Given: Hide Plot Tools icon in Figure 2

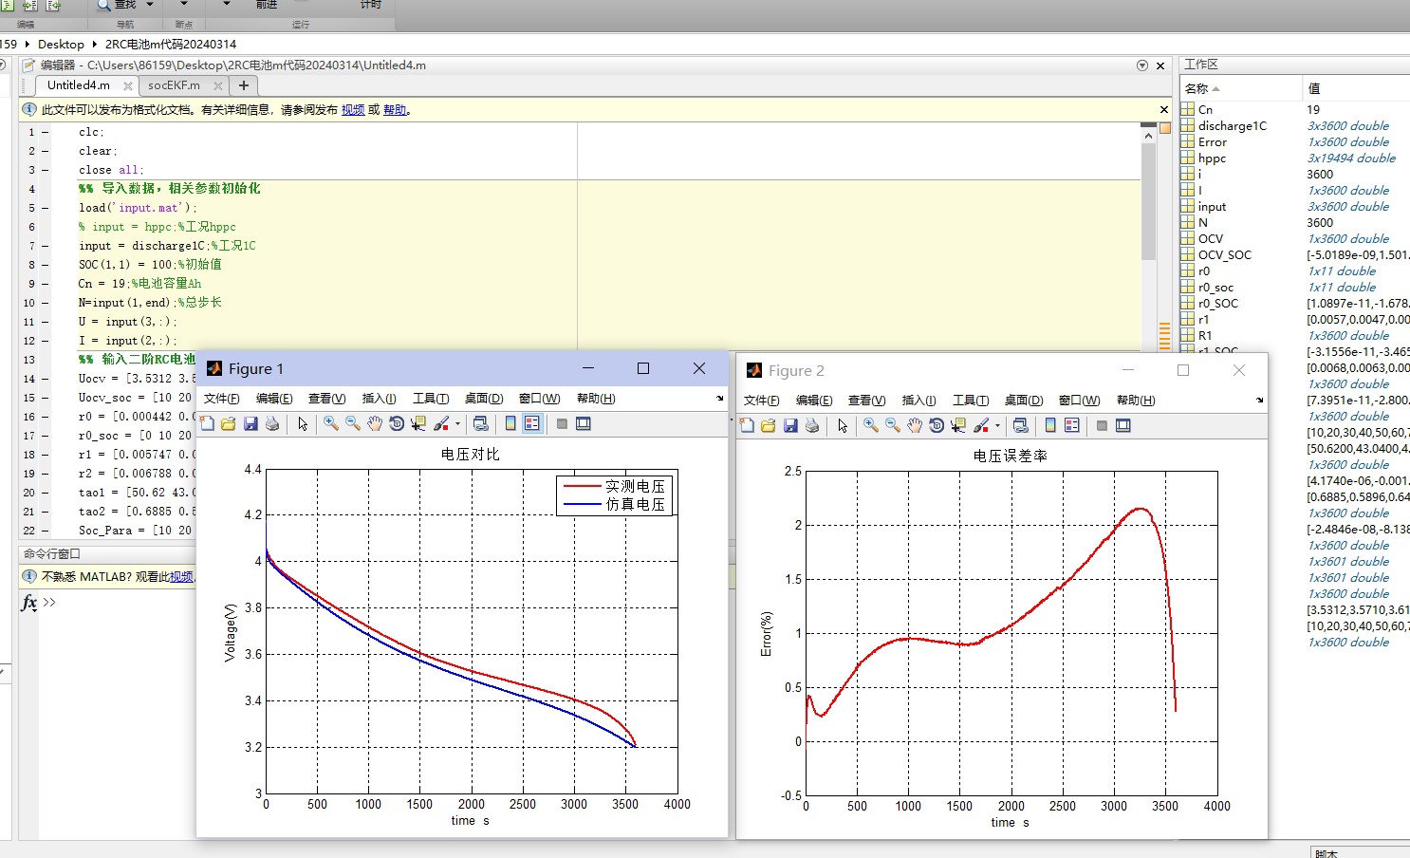Looking at the screenshot, I should tap(1102, 425).
